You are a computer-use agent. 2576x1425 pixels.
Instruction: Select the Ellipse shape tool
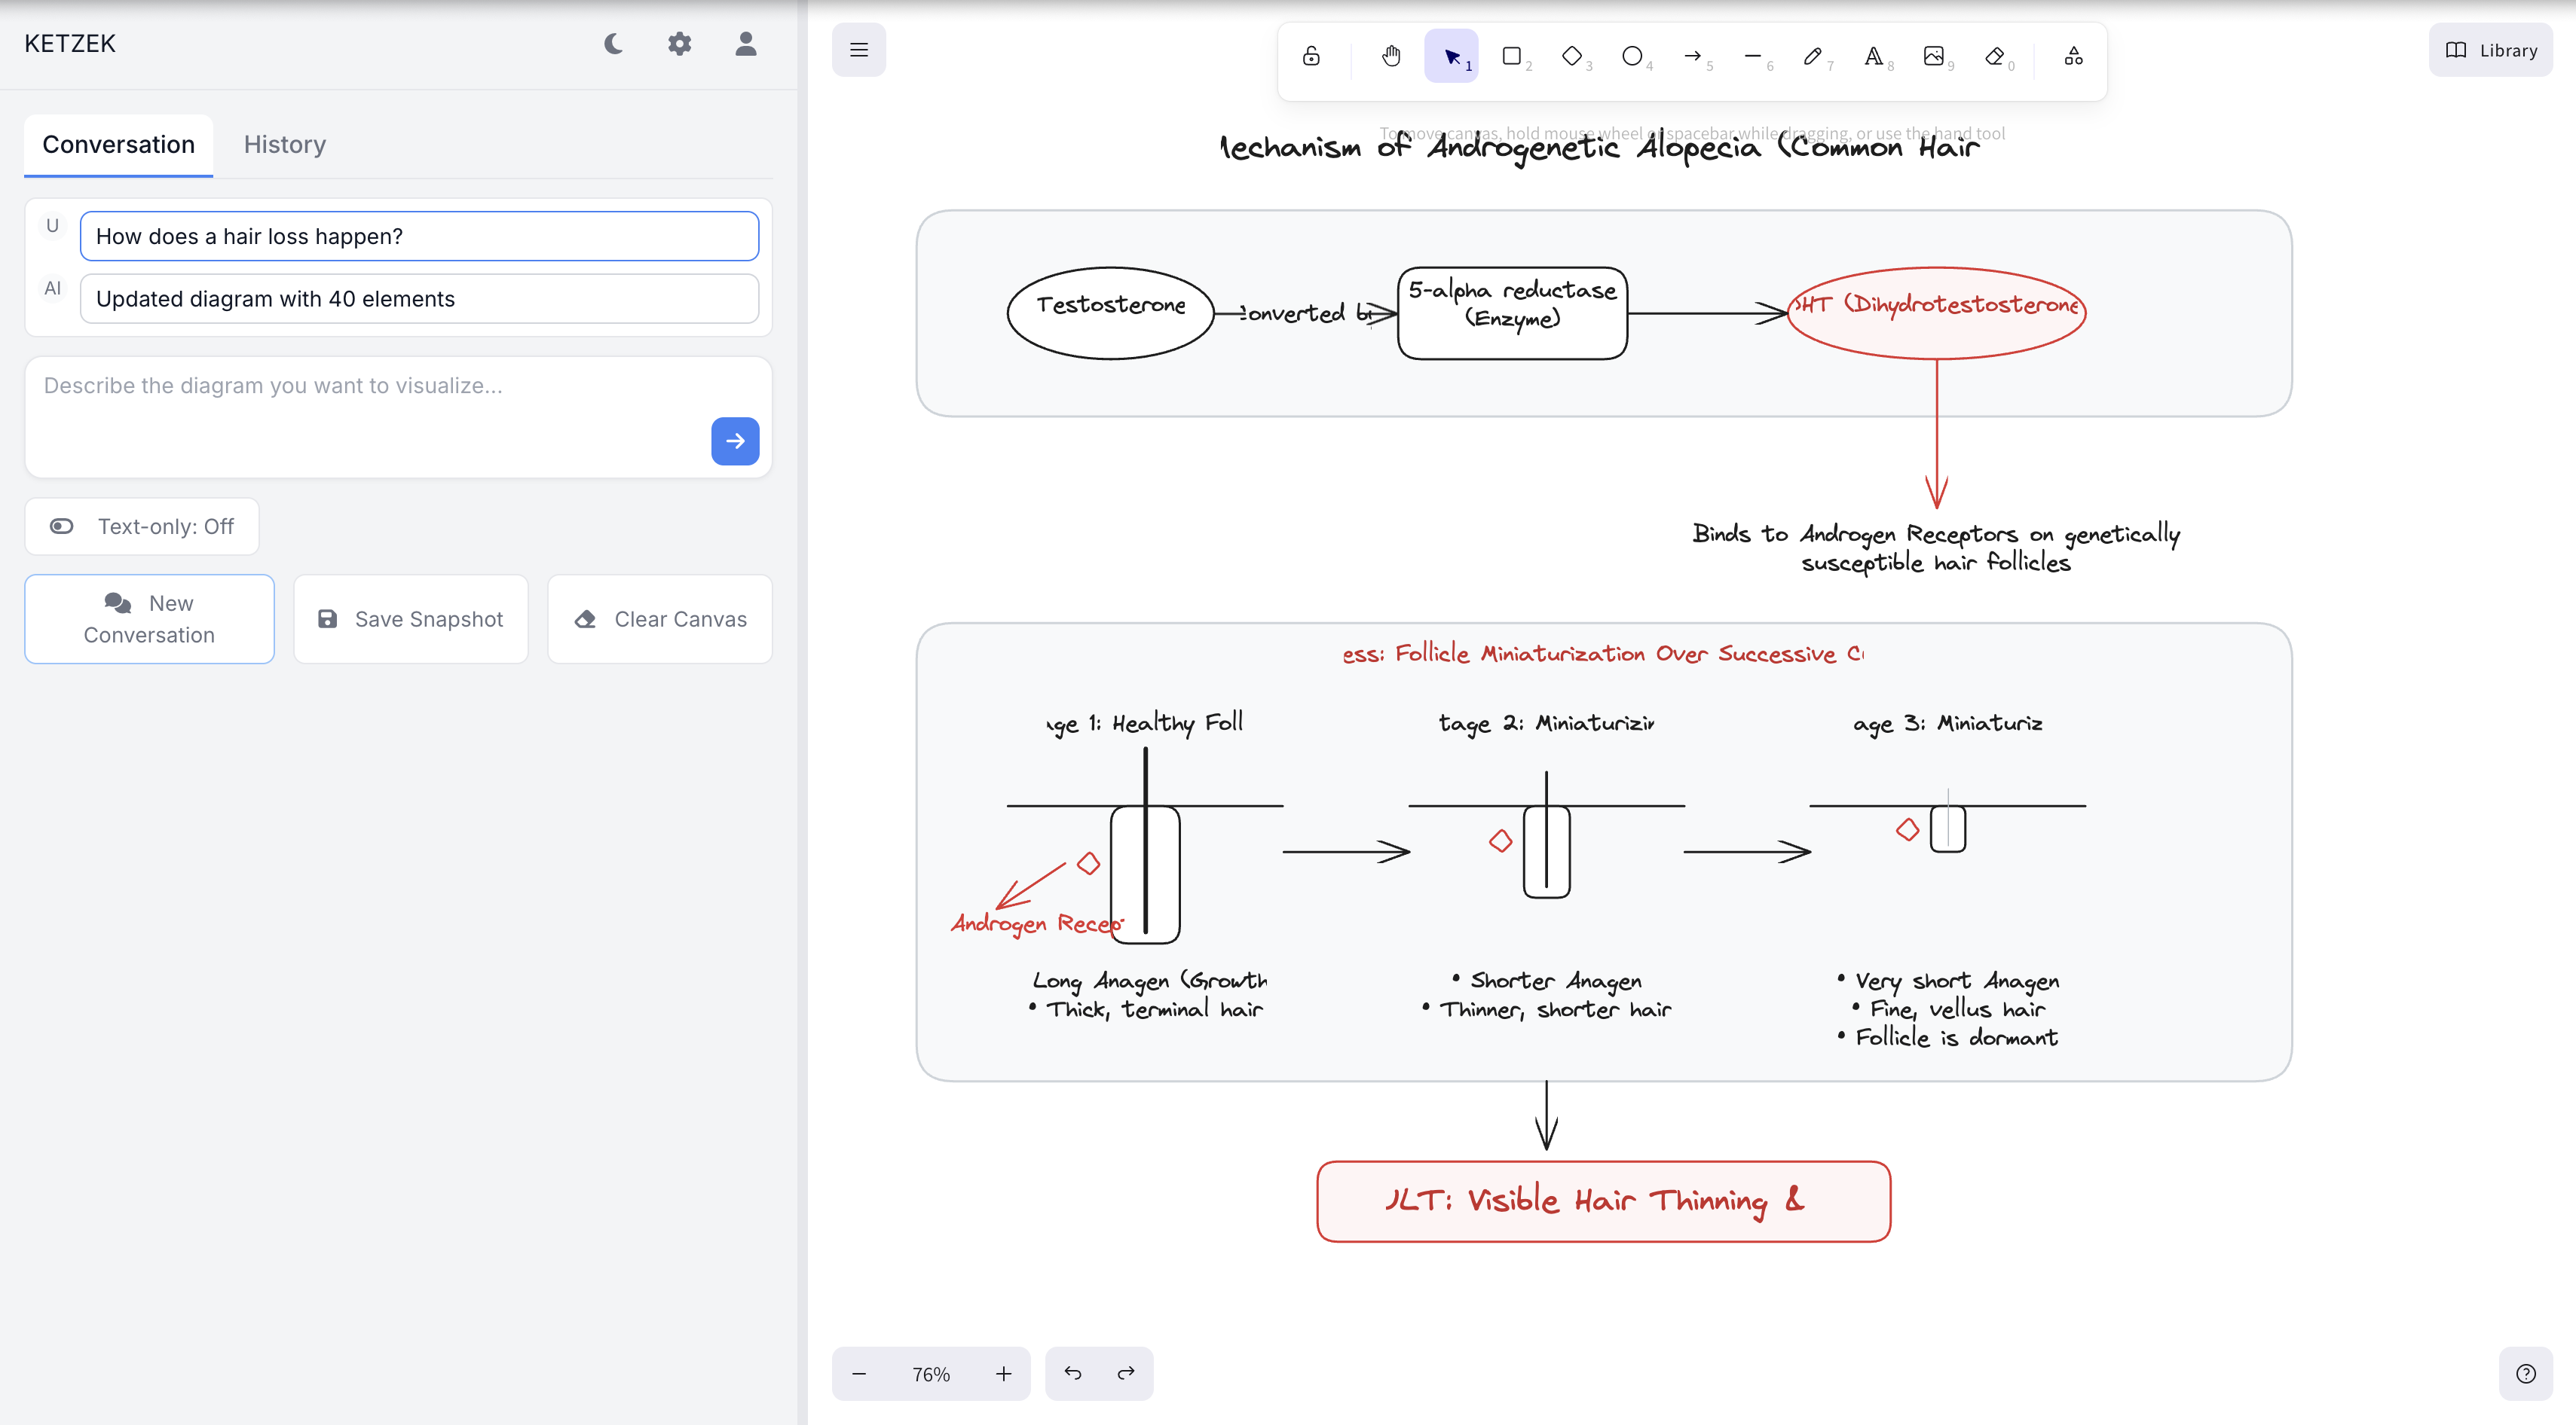(x=1632, y=56)
